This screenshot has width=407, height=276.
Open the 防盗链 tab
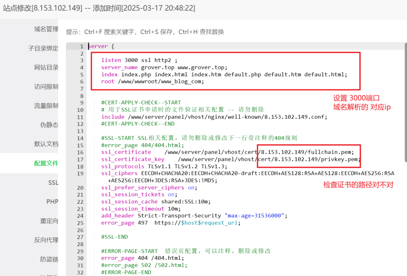click(49, 259)
